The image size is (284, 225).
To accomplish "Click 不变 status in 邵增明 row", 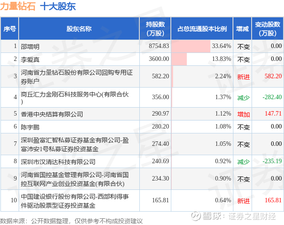I will coord(244,47).
